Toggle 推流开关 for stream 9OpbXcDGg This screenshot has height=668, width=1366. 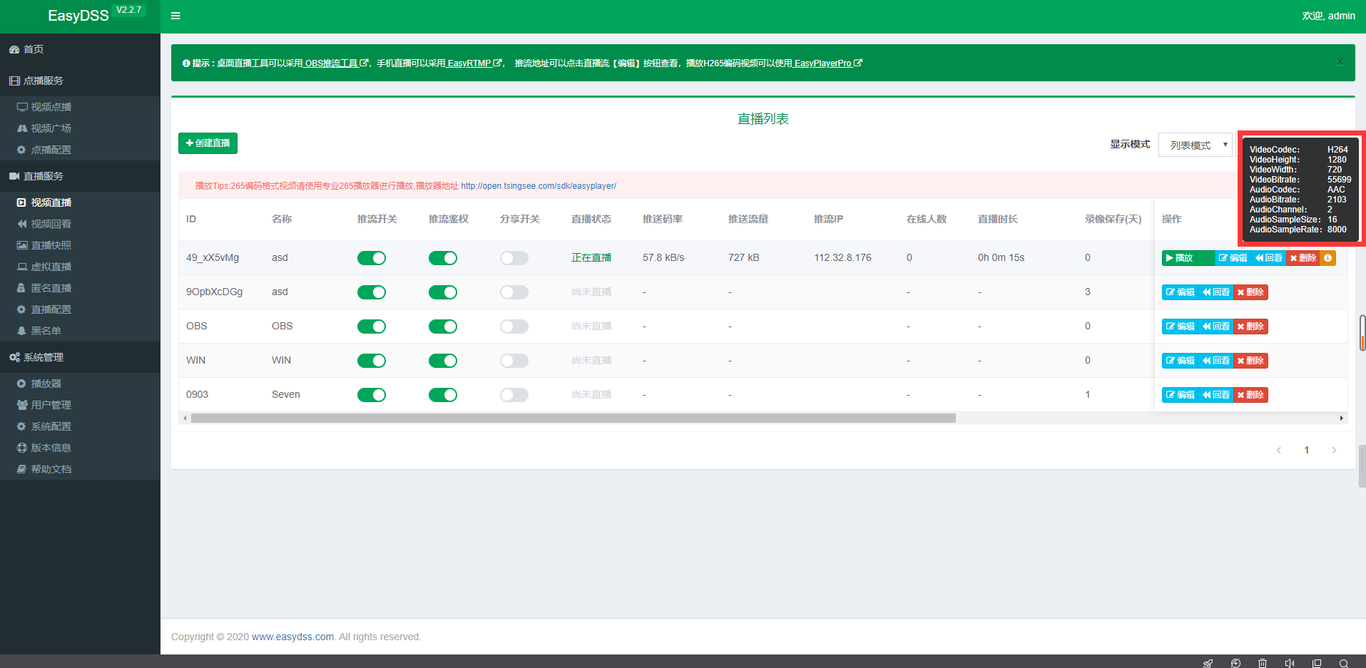(372, 292)
